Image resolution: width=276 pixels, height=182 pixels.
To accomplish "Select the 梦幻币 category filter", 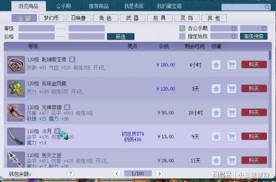I will click(51, 18).
